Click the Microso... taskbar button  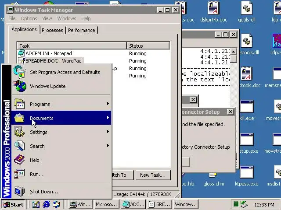106,204
